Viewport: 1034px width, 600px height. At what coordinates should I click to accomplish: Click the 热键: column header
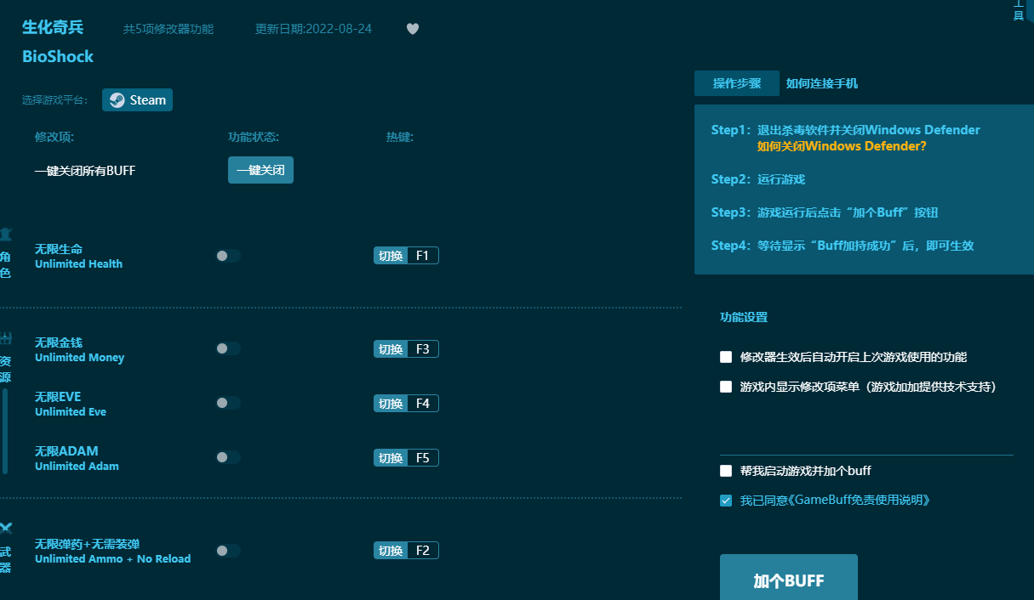coord(400,137)
